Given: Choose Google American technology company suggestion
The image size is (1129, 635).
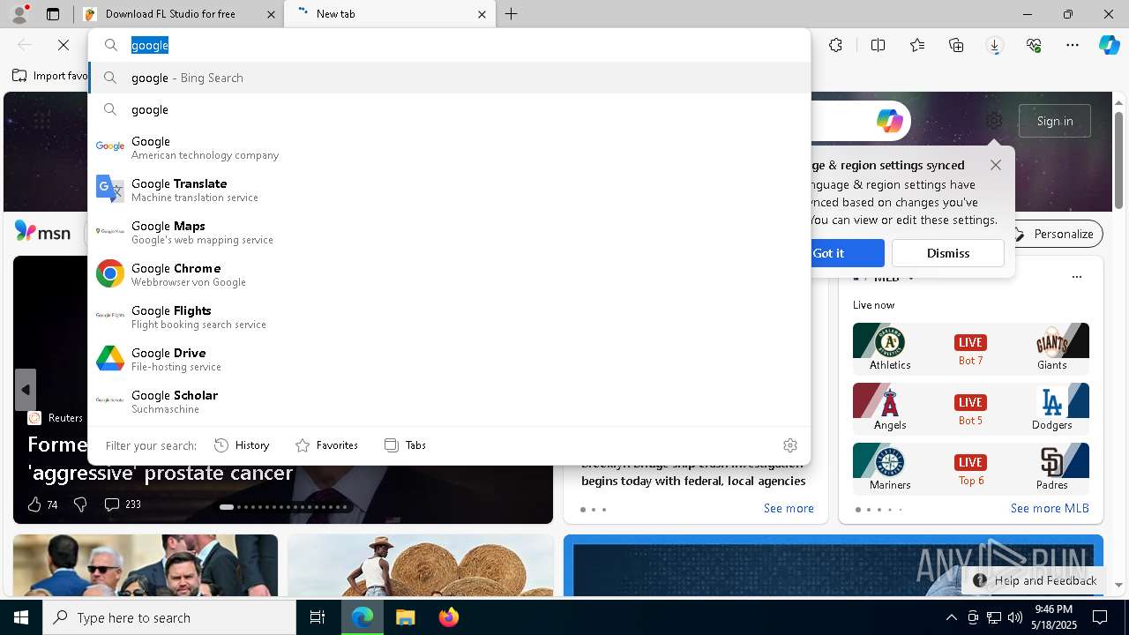Looking at the screenshot, I should 449,147.
